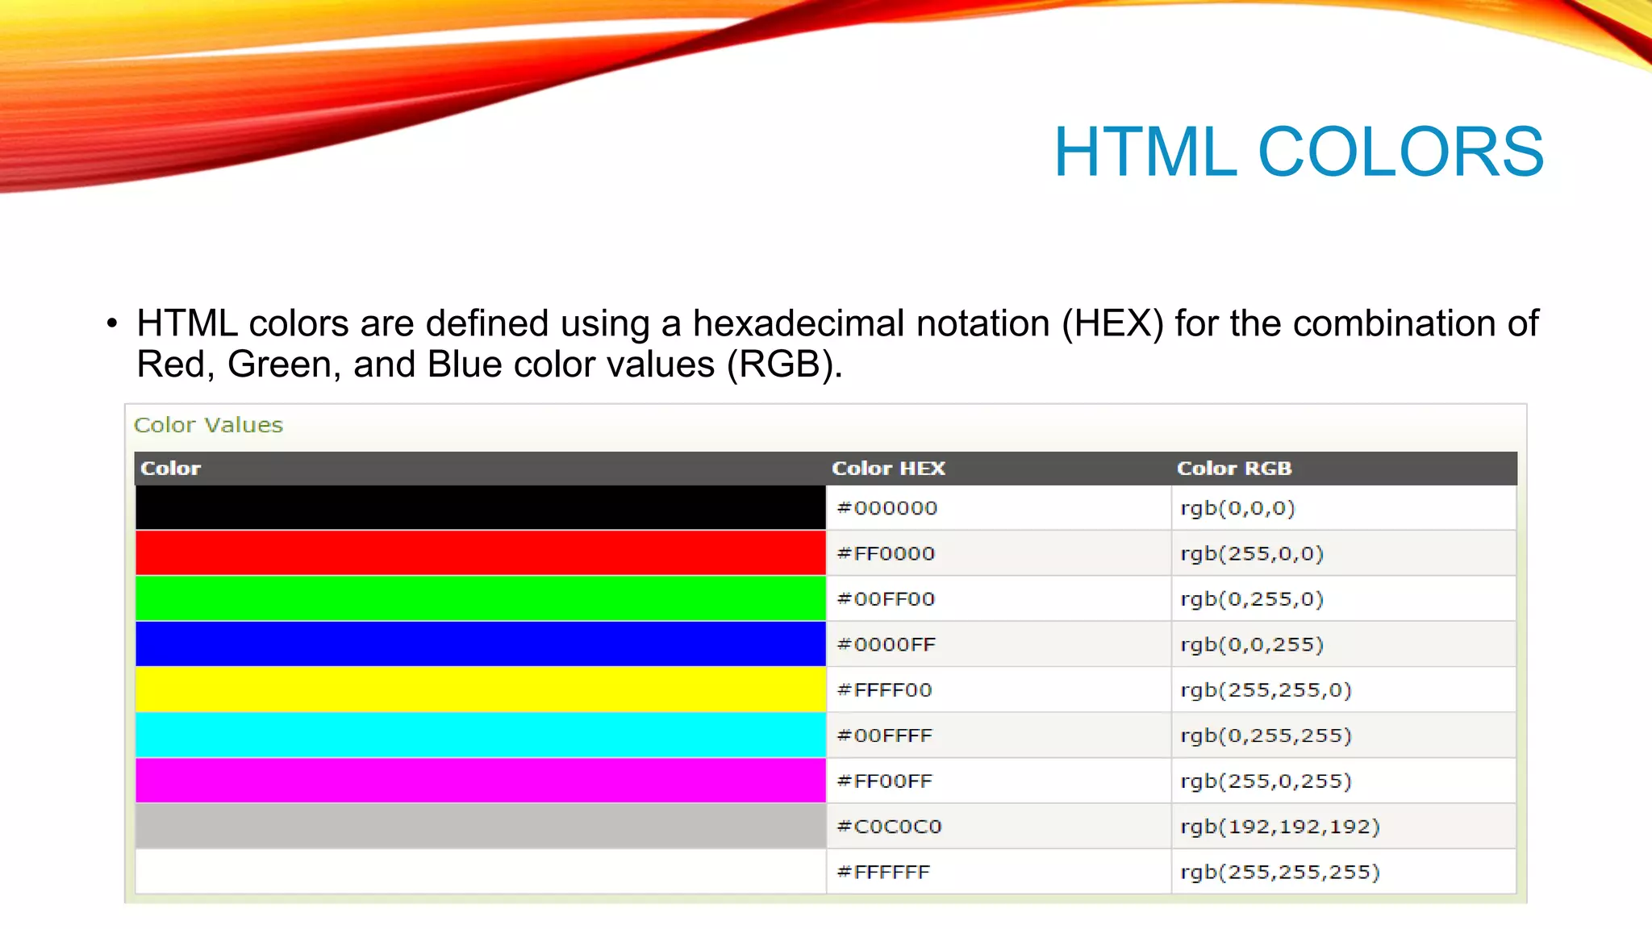Click the silver gray color swatch
This screenshot has height=929, width=1652.
click(480, 826)
